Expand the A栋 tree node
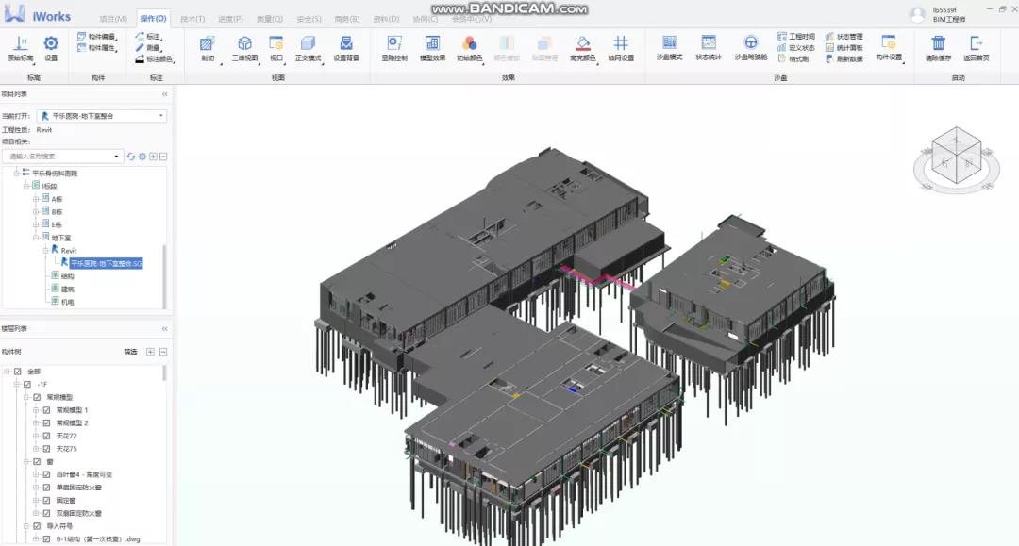The image size is (1019, 546). tap(36, 199)
